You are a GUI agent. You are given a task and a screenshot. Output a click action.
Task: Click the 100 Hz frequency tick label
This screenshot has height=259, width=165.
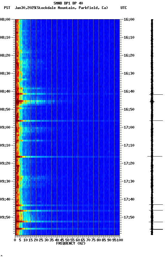pos(120,240)
